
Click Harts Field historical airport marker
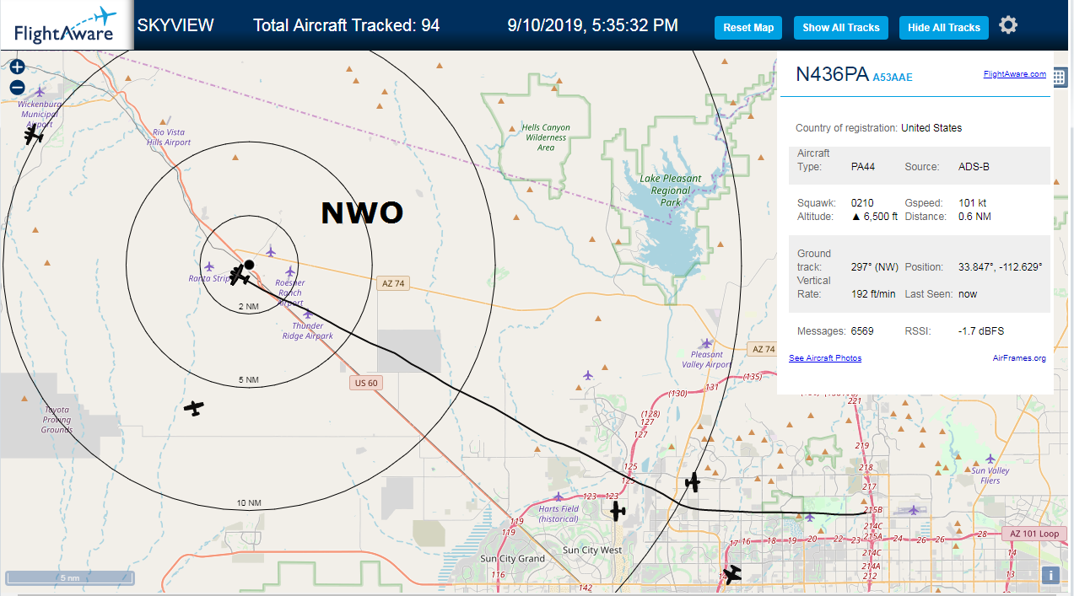pos(559,497)
